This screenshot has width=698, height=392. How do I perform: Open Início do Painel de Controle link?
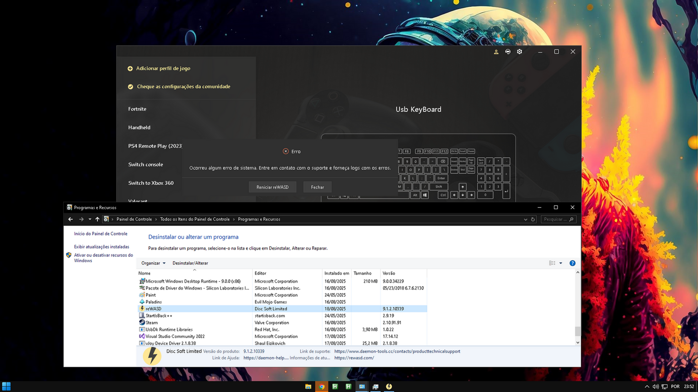[x=101, y=234]
